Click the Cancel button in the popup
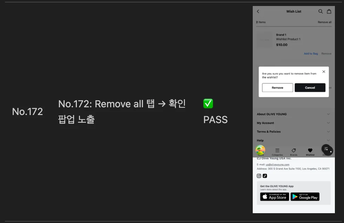The width and height of the screenshot is (344, 223). coord(310,88)
